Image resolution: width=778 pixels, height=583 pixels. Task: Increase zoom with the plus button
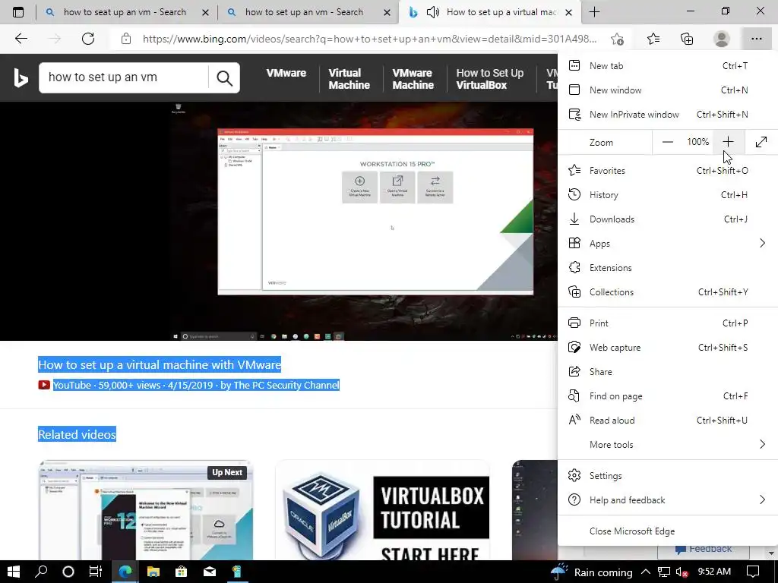(728, 142)
